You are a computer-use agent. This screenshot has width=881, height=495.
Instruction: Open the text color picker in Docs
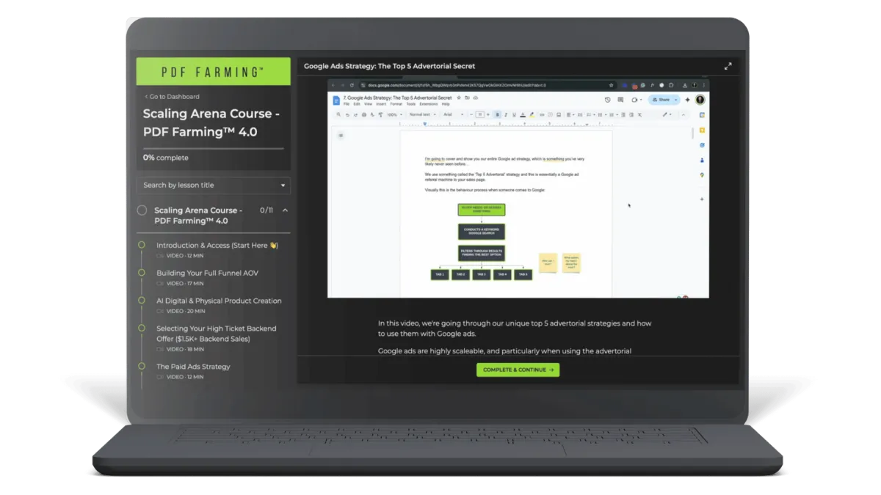523,114
